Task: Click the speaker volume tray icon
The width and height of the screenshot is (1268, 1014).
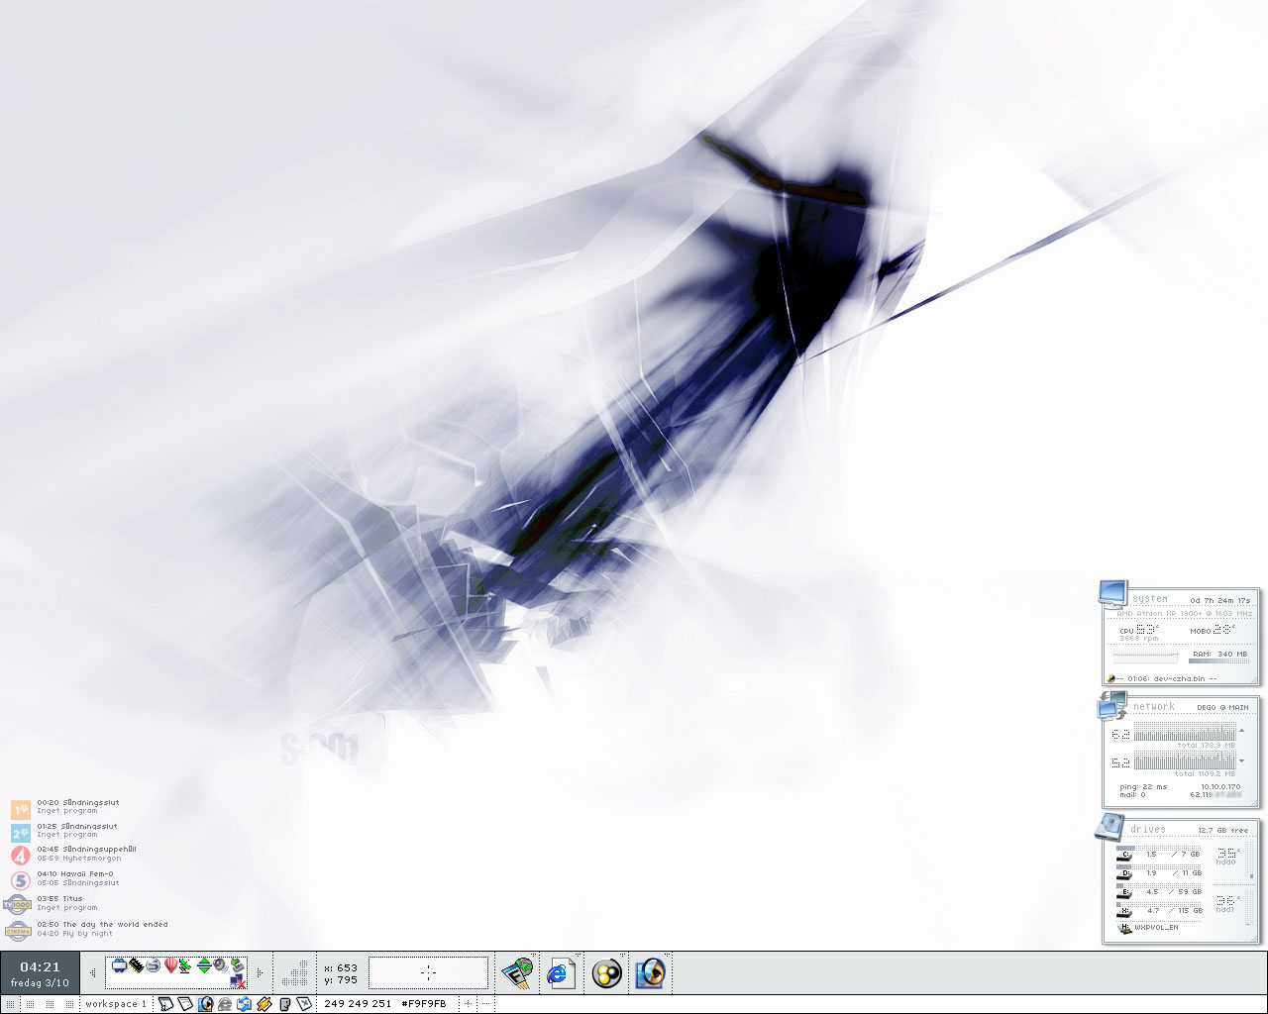Action: 219,964
